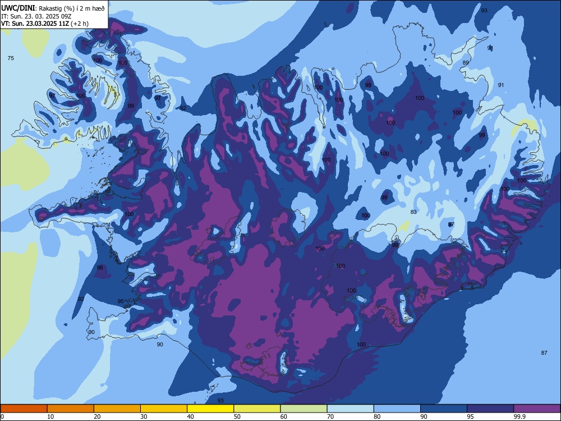This screenshot has height=421, width=561.
Task: Click the dark indigo 95–99.9 legend swatch
Action: [490, 409]
